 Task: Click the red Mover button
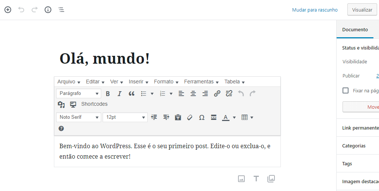(361, 107)
